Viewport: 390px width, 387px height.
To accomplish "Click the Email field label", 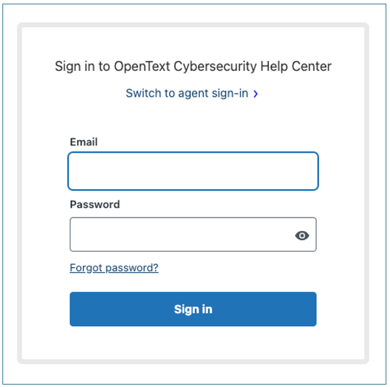I will click(x=84, y=142).
